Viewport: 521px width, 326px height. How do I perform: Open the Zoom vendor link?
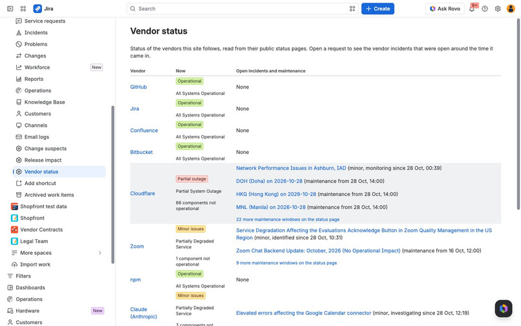(x=137, y=246)
